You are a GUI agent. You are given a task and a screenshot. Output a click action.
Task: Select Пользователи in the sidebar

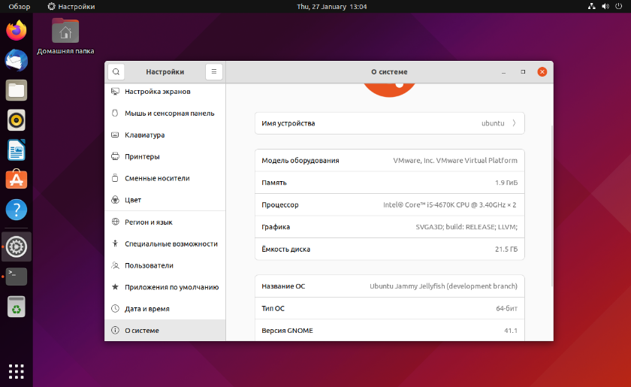[x=165, y=265]
